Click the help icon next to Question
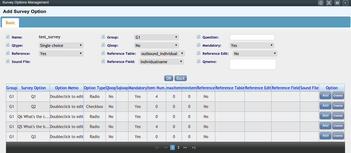Screen dimensions: 351x153 (x=198, y=37)
